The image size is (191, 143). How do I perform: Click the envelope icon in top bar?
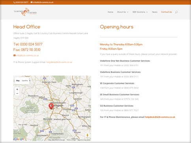[32, 2]
